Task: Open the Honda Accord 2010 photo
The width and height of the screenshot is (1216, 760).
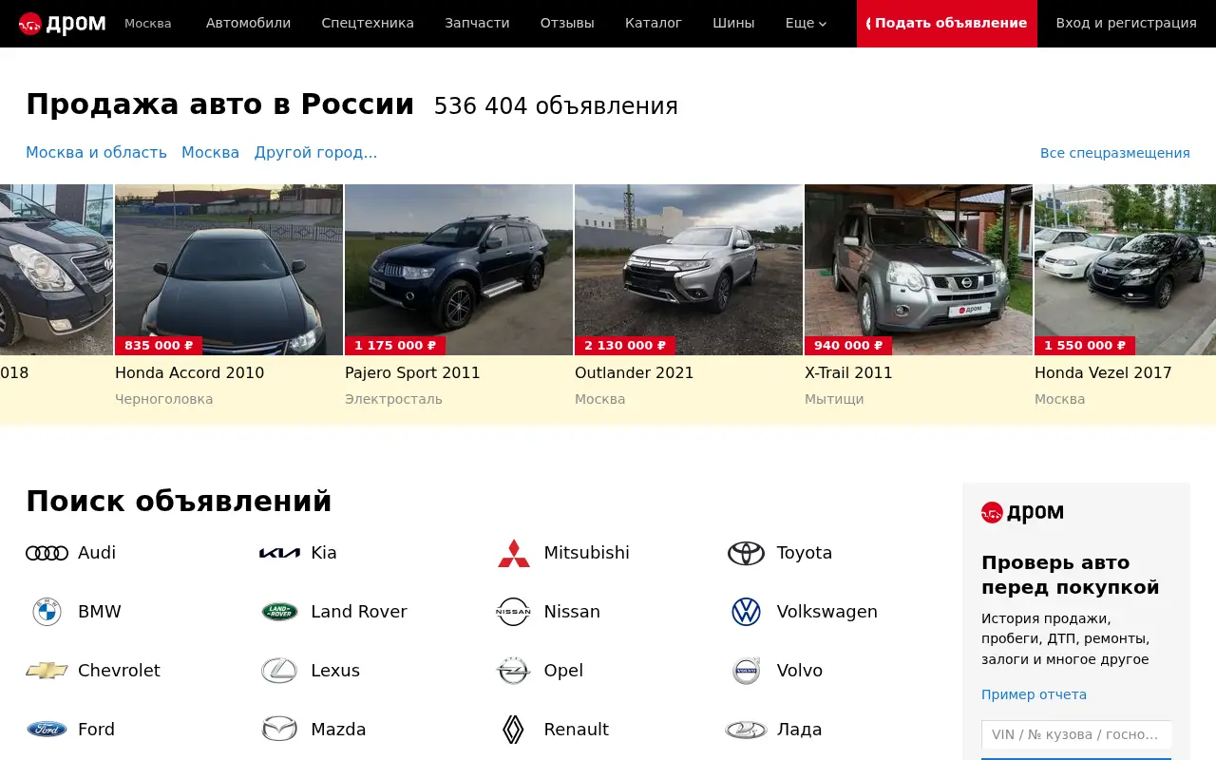Action: coord(229,270)
